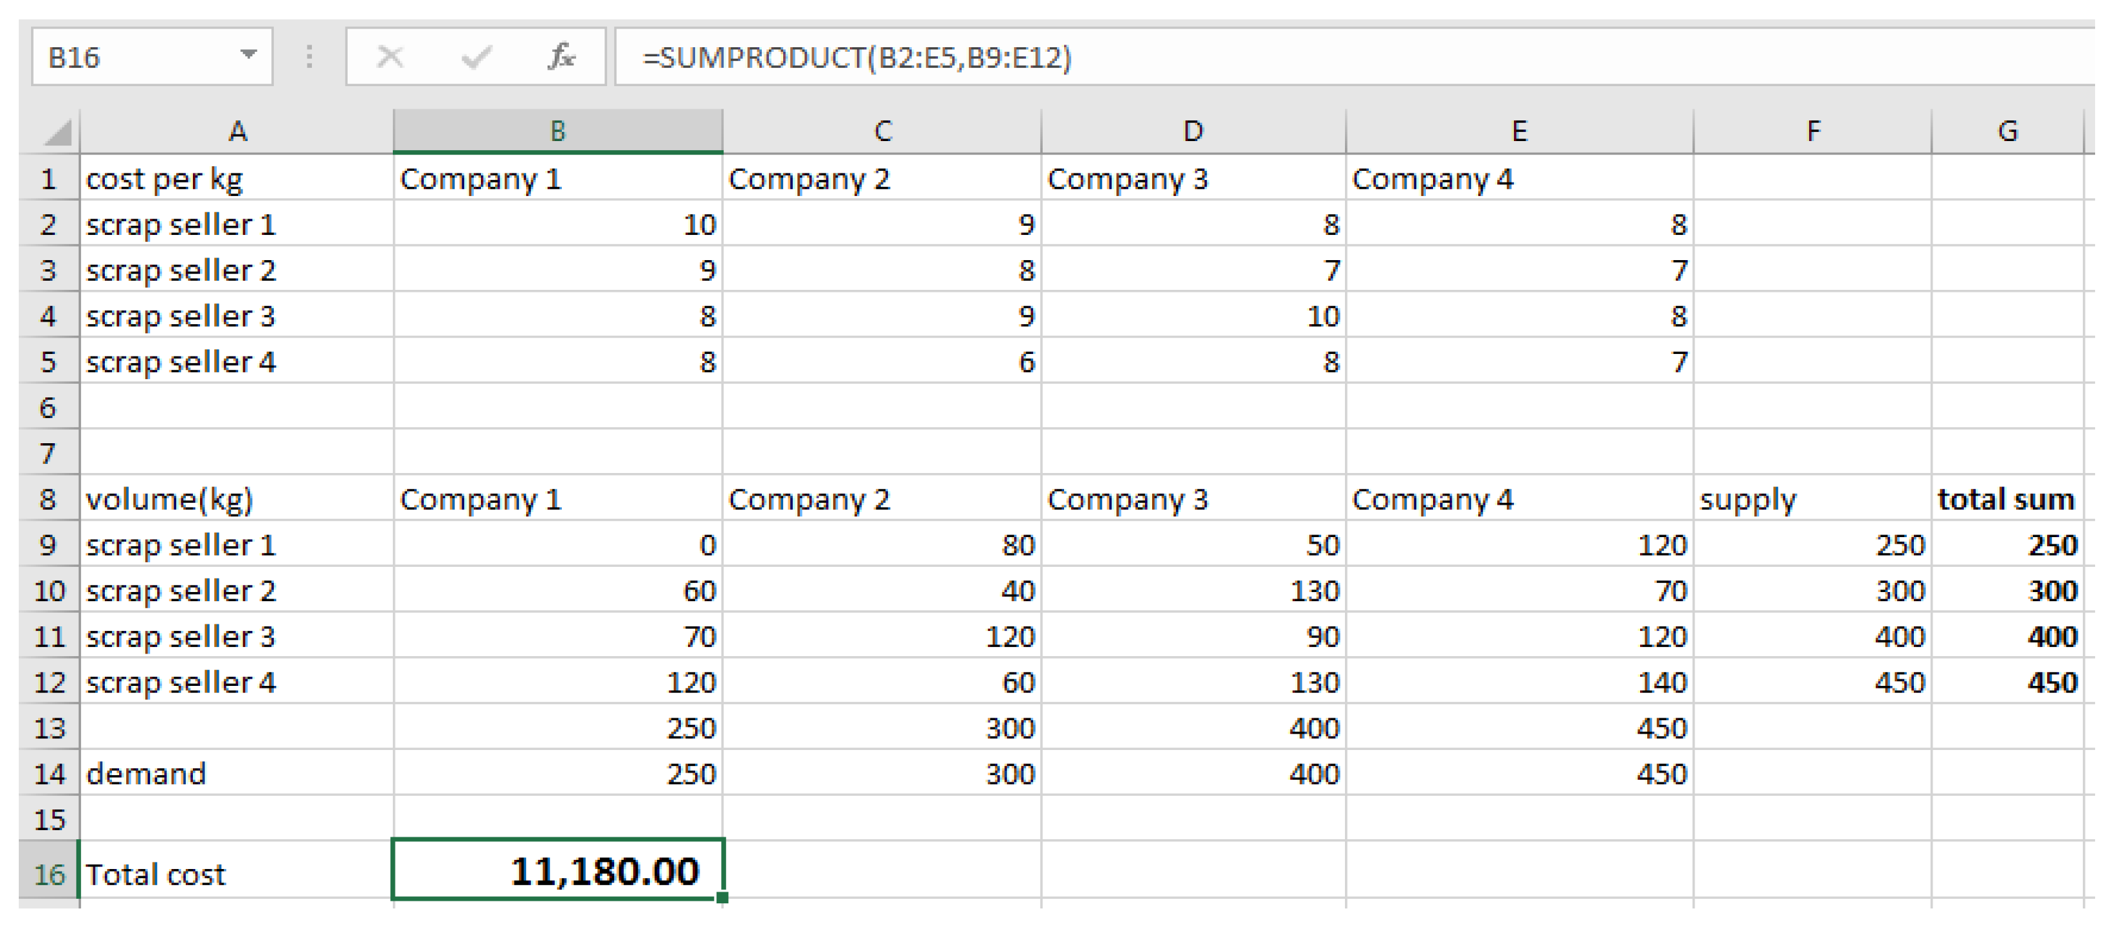Select column E header
The width and height of the screenshot is (2110, 935).
click(1518, 131)
